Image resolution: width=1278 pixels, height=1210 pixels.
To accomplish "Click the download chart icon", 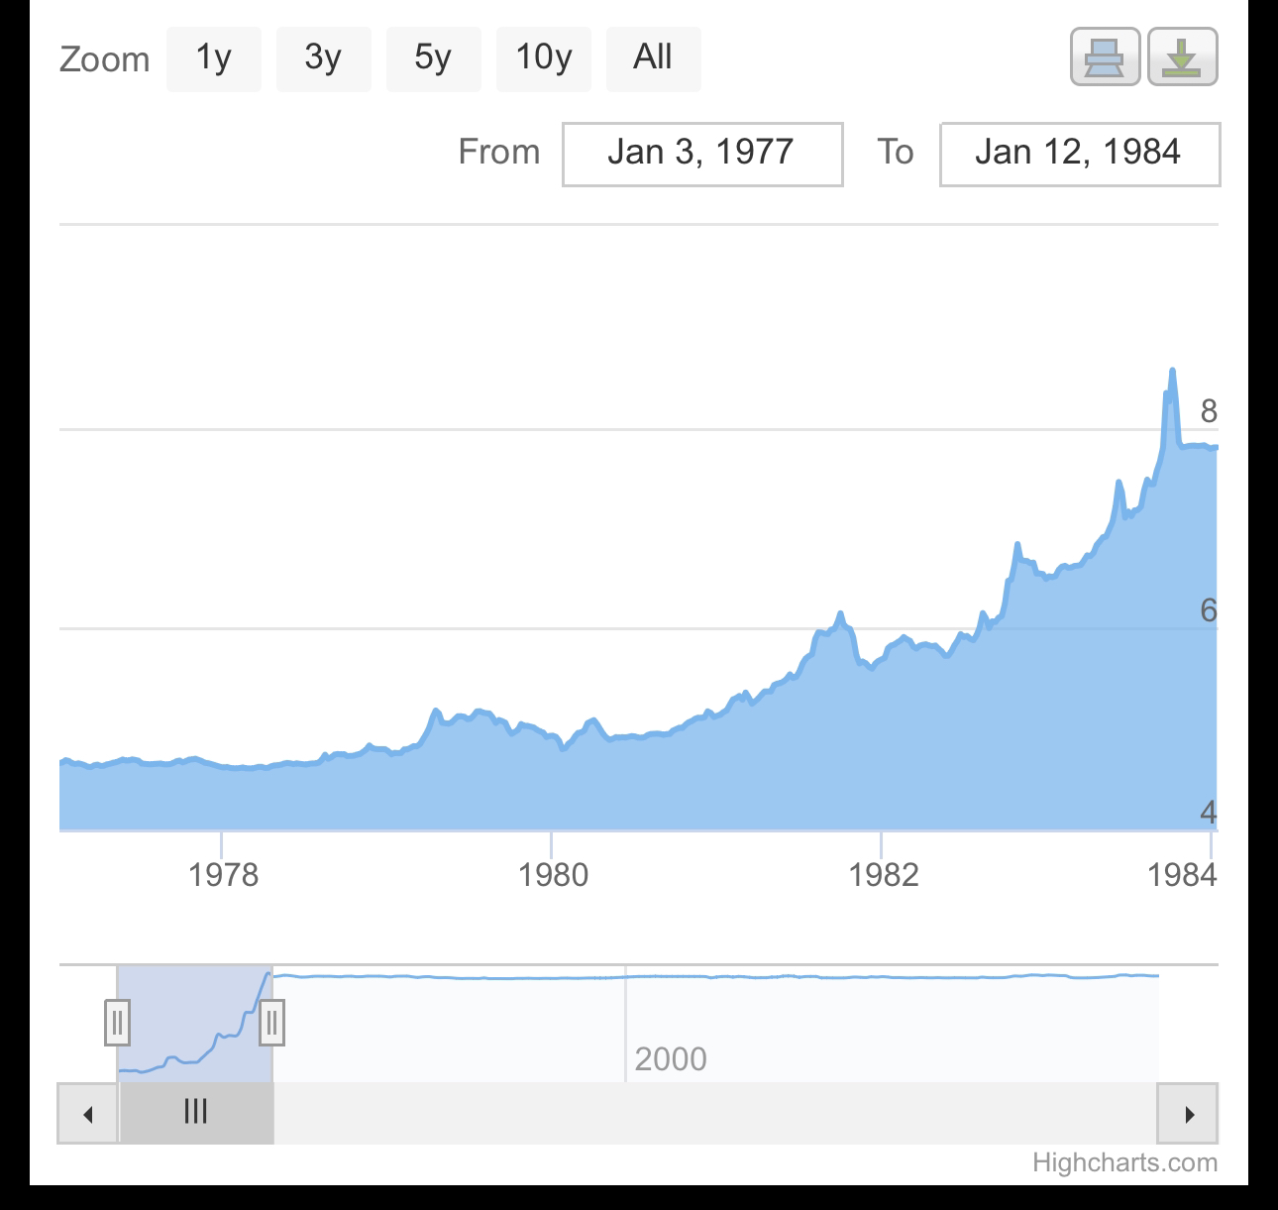I will [1183, 57].
